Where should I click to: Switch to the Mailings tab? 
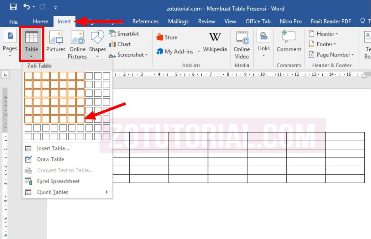pyautogui.click(x=178, y=21)
